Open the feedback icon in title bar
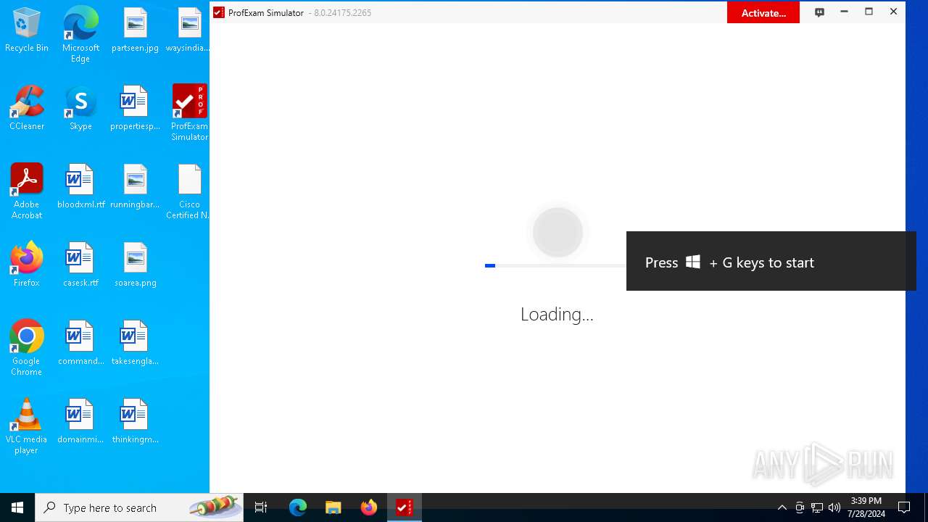928x522 pixels. pyautogui.click(x=819, y=12)
